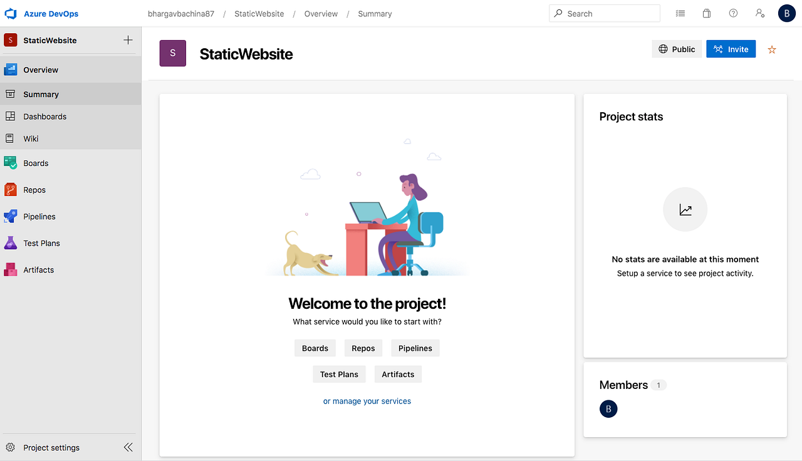Open the Azure DevOps home link
The width and height of the screenshot is (802, 461).
click(x=51, y=14)
